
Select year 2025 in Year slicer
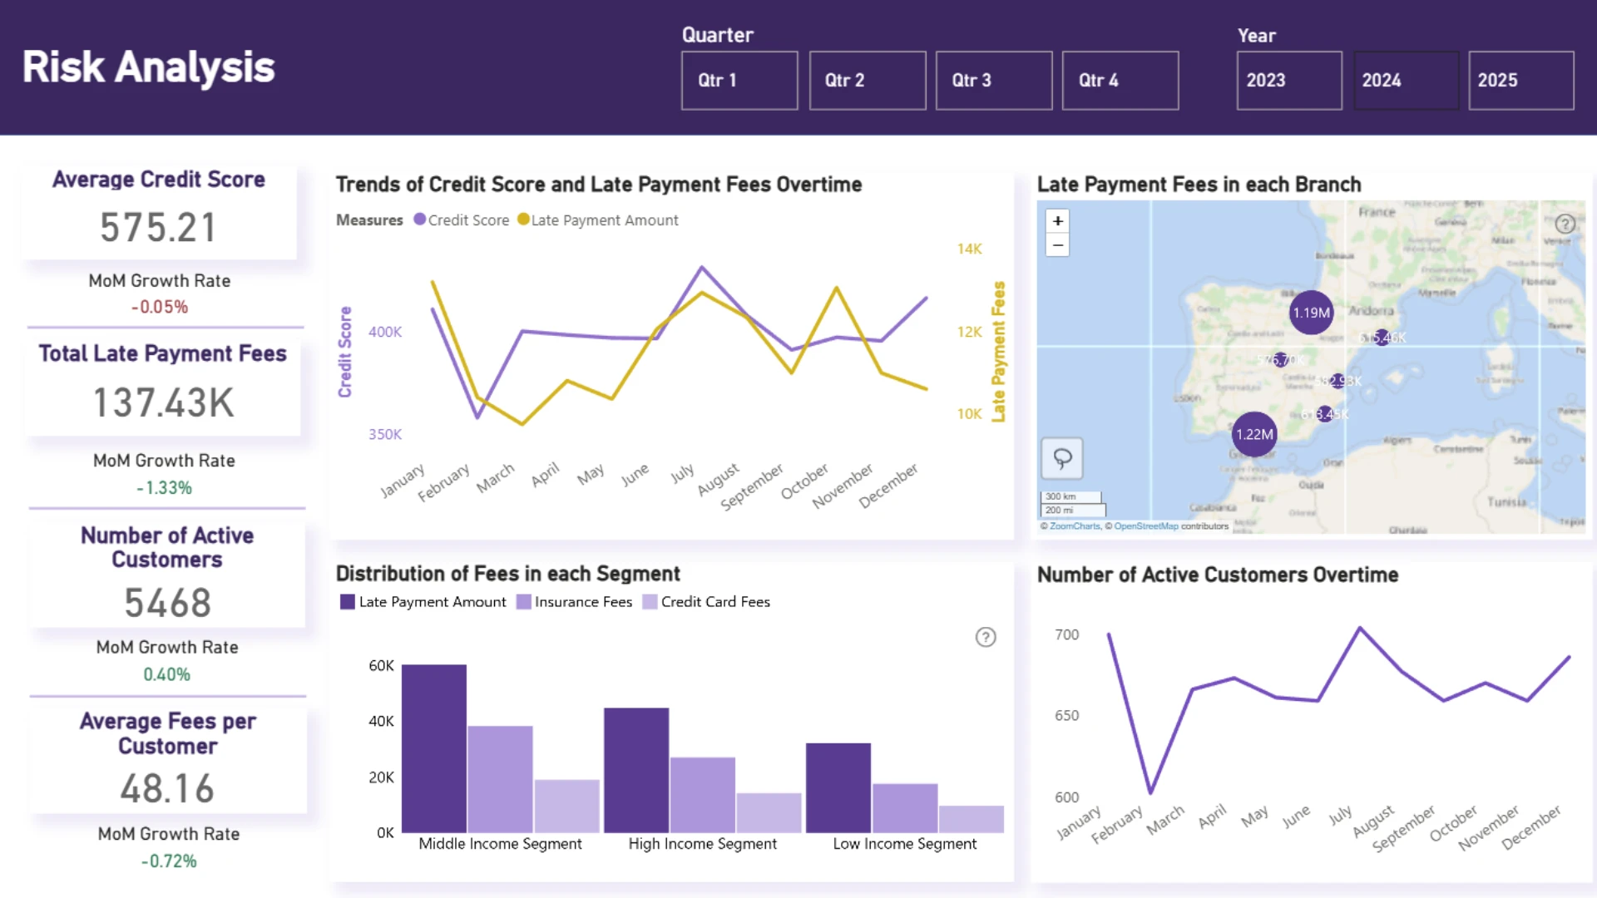point(1521,81)
